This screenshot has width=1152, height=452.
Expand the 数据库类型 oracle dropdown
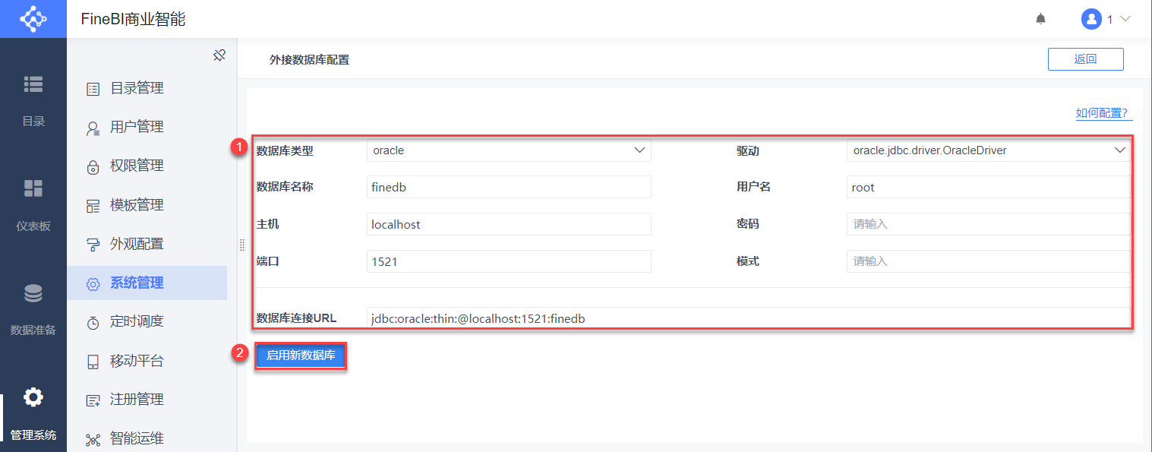pyautogui.click(x=639, y=150)
